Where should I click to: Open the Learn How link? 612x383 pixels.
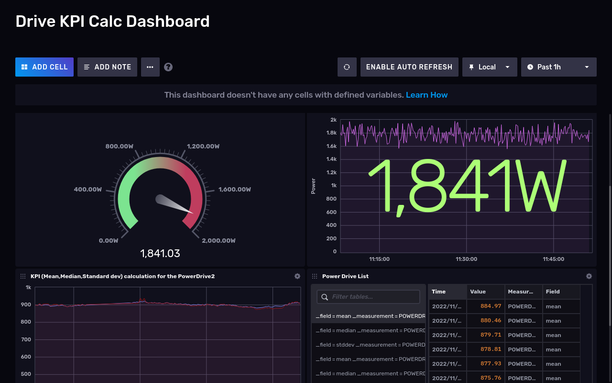click(x=426, y=95)
